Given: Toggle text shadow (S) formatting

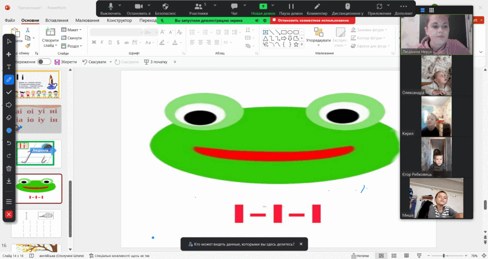Looking at the screenshot, I should [118, 43].
